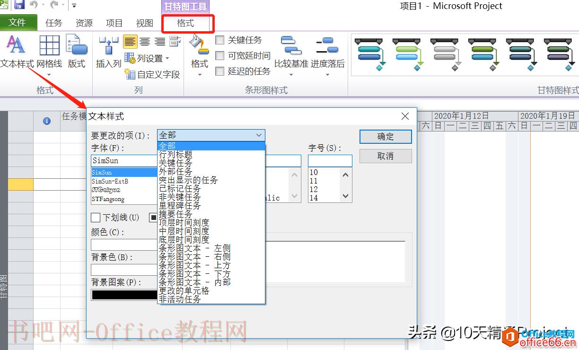This screenshot has width=579, height=350.
Task: Select font size 14 in the list
Action: point(324,198)
